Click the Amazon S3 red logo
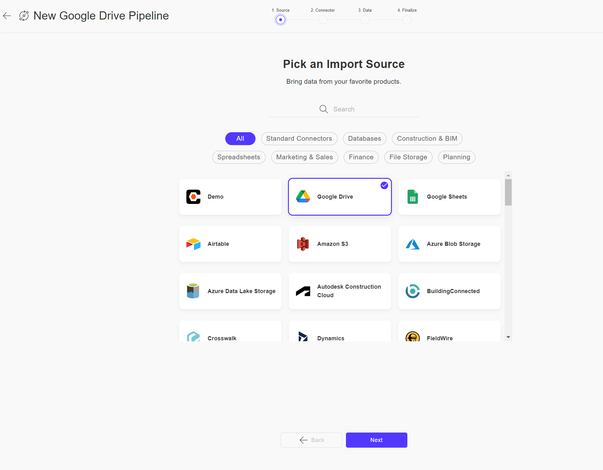Viewport: 603px width, 470px height. pyautogui.click(x=303, y=244)
